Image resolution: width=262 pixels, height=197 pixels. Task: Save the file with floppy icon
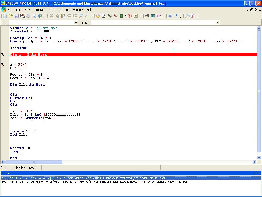click(17, 16)
